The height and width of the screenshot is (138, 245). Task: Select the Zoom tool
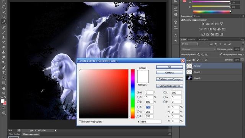click(3, 93)
